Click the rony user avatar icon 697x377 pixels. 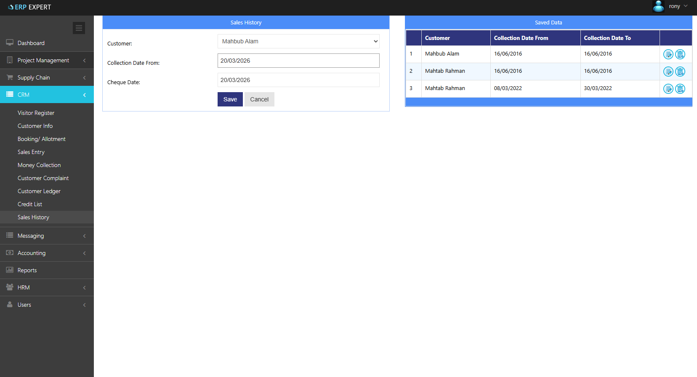click(658, 6)
